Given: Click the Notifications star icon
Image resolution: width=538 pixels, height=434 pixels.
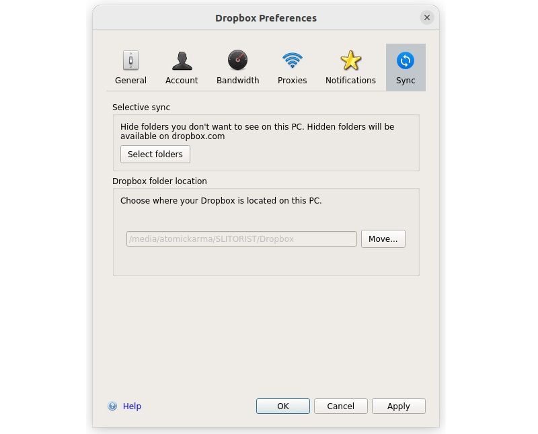Looking at the screenshot, I should pos(350,60).
